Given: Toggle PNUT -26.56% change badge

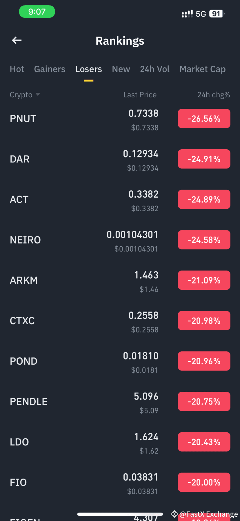Looking at the screenshot, I should (x=204, y=119).
